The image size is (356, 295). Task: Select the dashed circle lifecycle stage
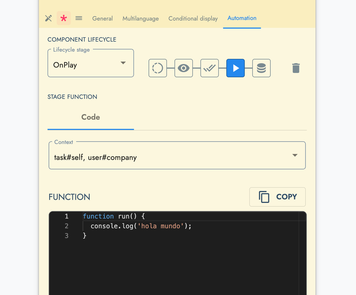pos(158,68)
